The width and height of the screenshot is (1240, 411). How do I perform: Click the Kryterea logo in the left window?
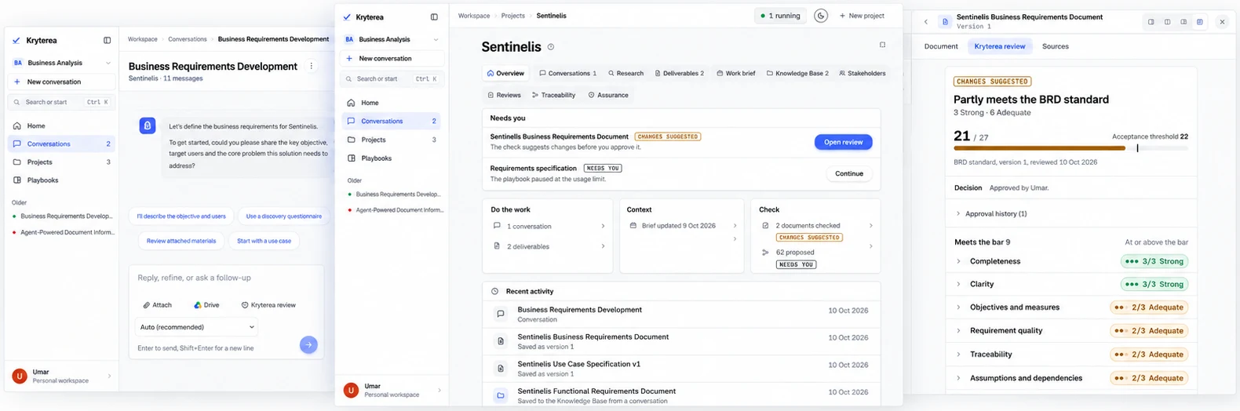[x=17, y=40]
